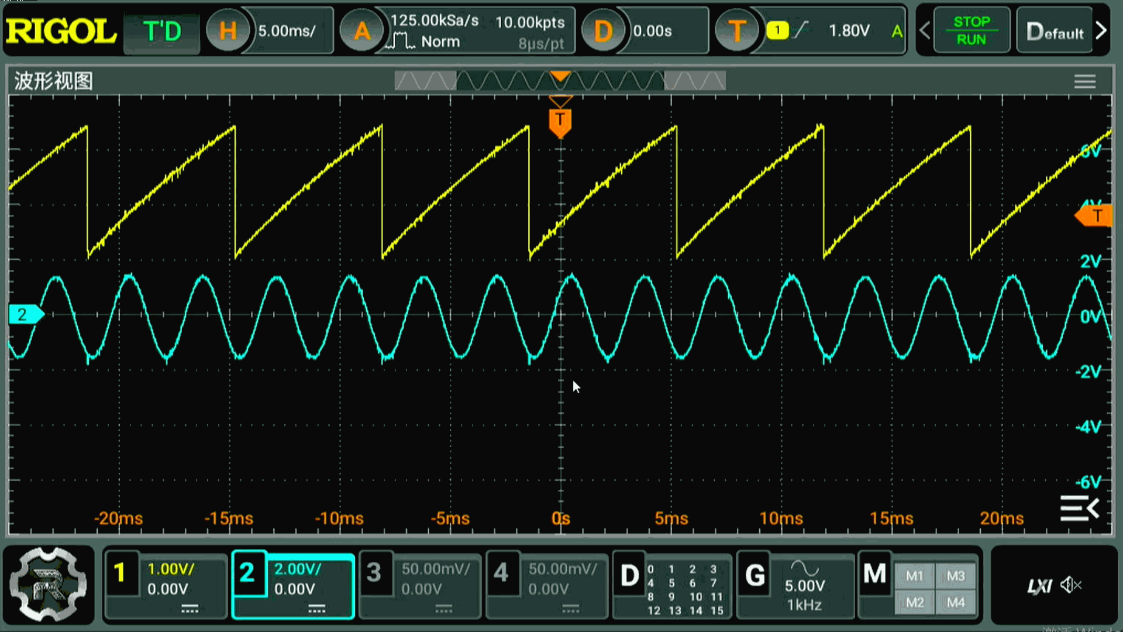The height and width of the screenshot is (632, 1123).
Task: Toggle the rising edge trigger slope icon
Action: (x=801, y=30)
